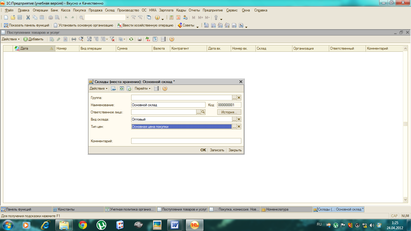Click the printer icon in list toolbar
Screen dimensions: 411x231
pyautogui.click(x=140, y=39)
